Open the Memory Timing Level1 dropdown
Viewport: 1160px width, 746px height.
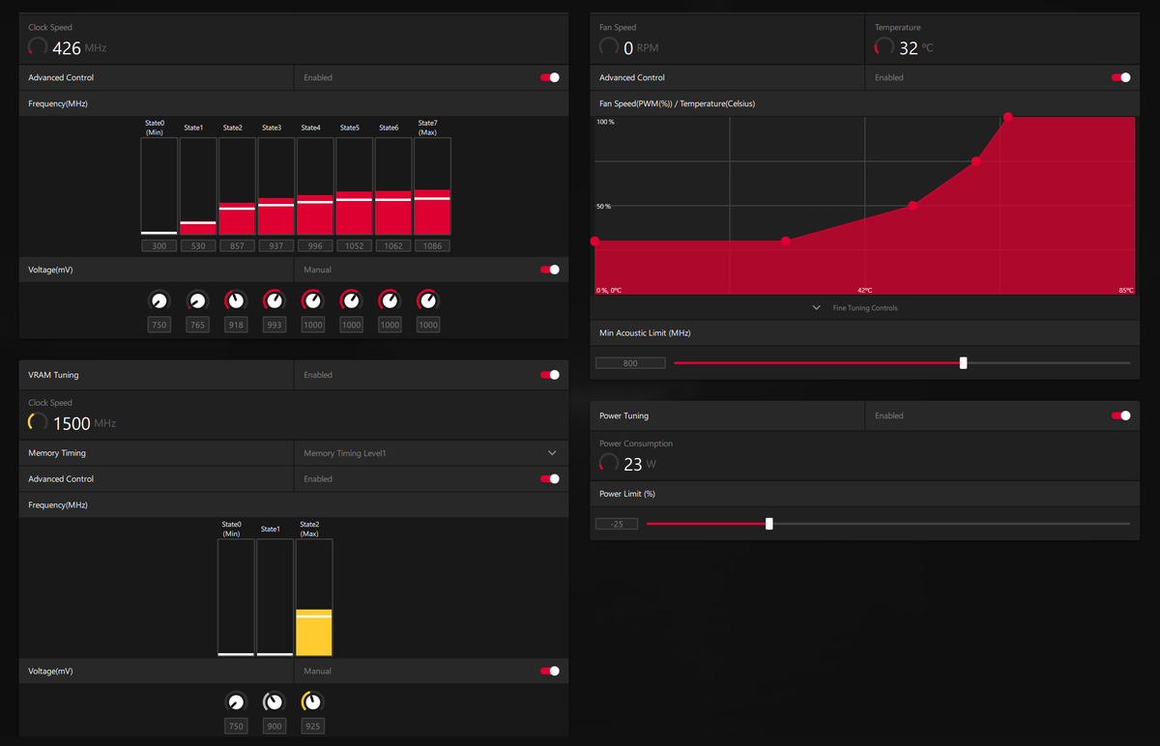[x=430, y=453]
